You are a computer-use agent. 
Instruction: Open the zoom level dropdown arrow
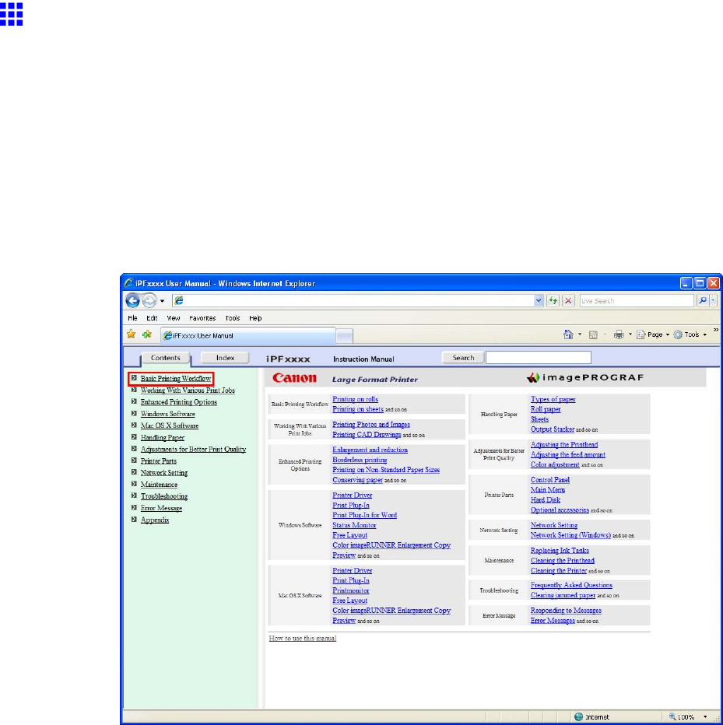[x=705, y=716]
